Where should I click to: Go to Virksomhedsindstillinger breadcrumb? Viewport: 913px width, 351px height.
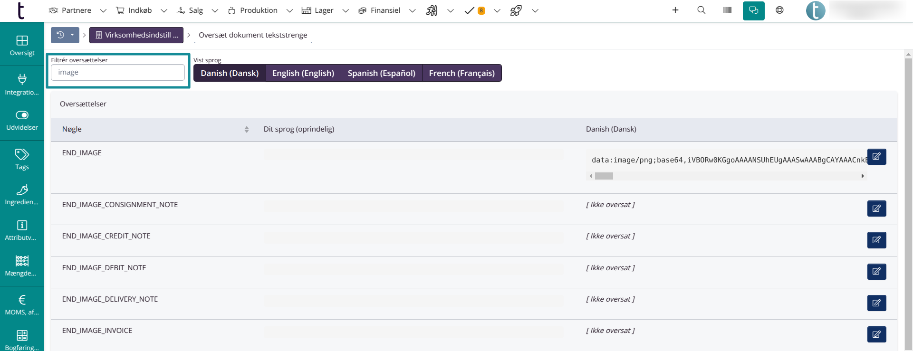pos(136,35)
